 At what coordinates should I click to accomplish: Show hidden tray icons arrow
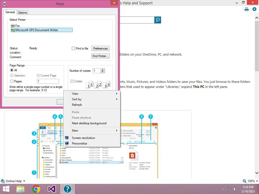pos(223,189)
